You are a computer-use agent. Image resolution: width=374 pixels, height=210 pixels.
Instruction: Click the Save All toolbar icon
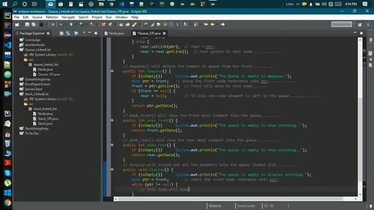[x=33, y=24]
